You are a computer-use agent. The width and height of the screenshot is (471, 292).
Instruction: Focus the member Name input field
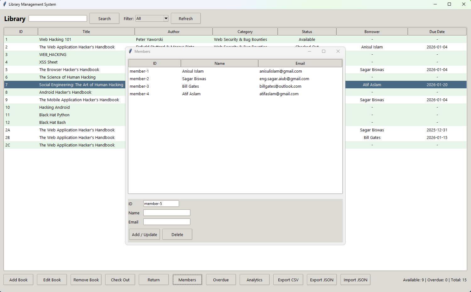pyautogui.click(x=167, y=213)
